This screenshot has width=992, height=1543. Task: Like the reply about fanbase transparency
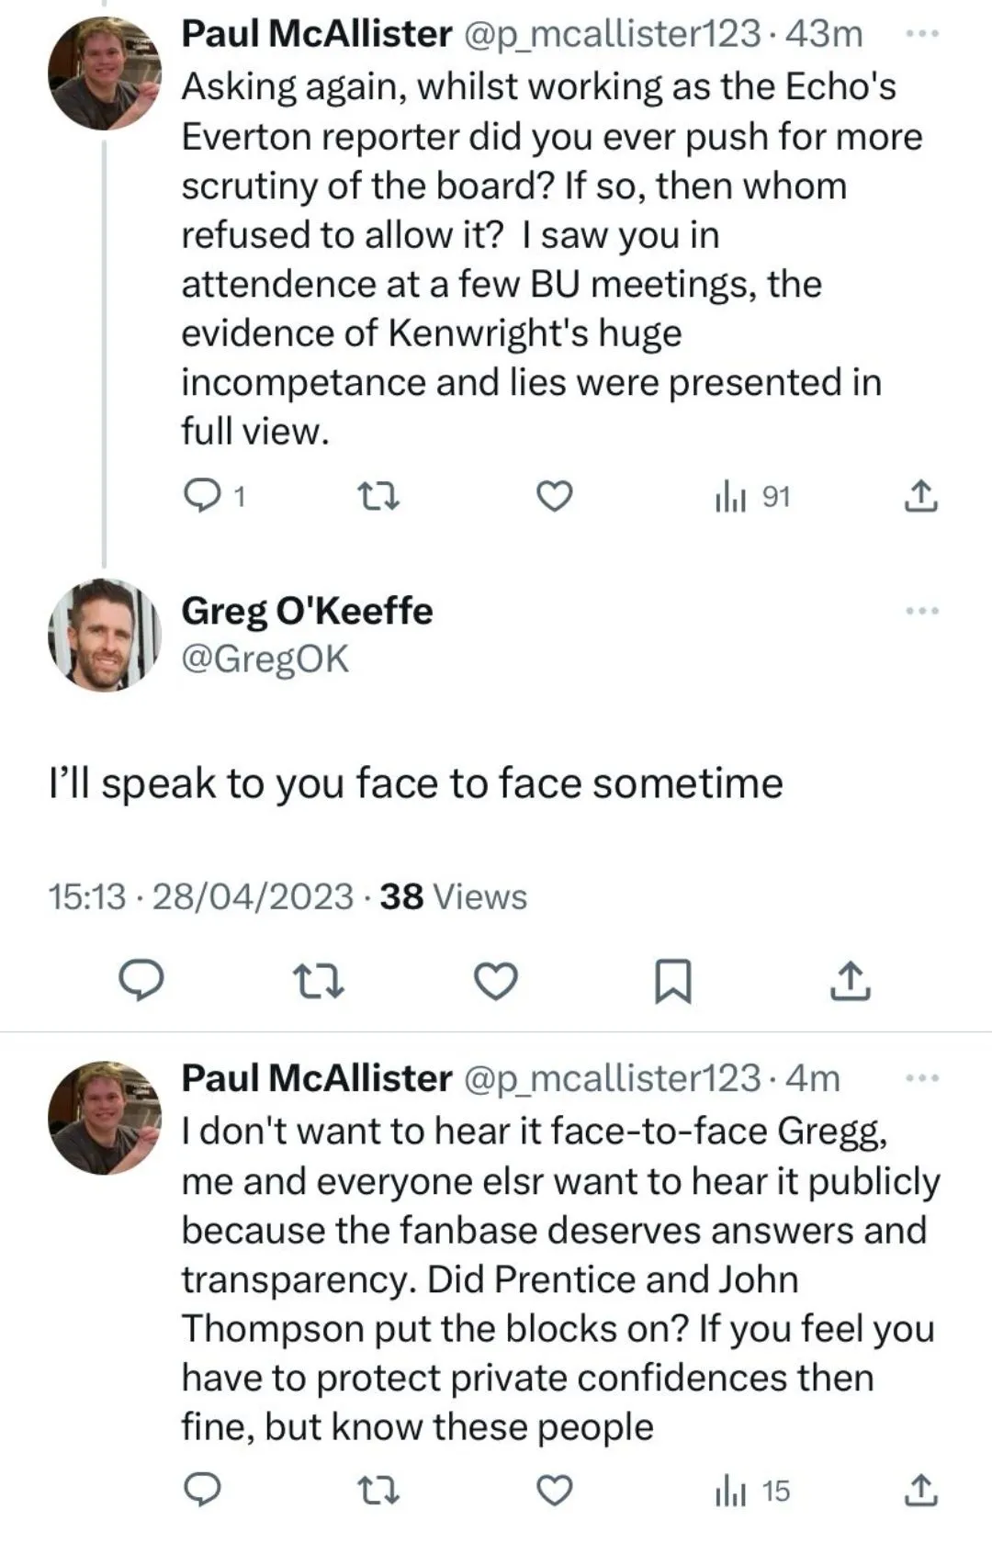(554, 1491)
